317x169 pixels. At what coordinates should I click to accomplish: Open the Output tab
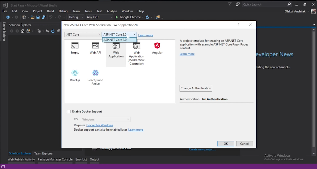point(94,159)
